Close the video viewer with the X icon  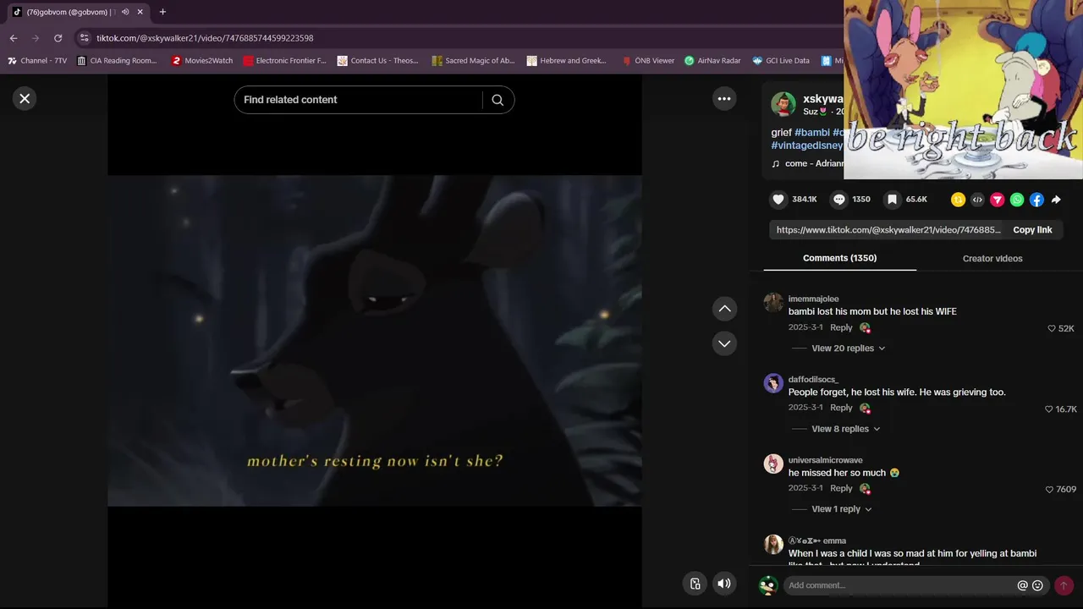pyautogui.click(x=25, y=99)
